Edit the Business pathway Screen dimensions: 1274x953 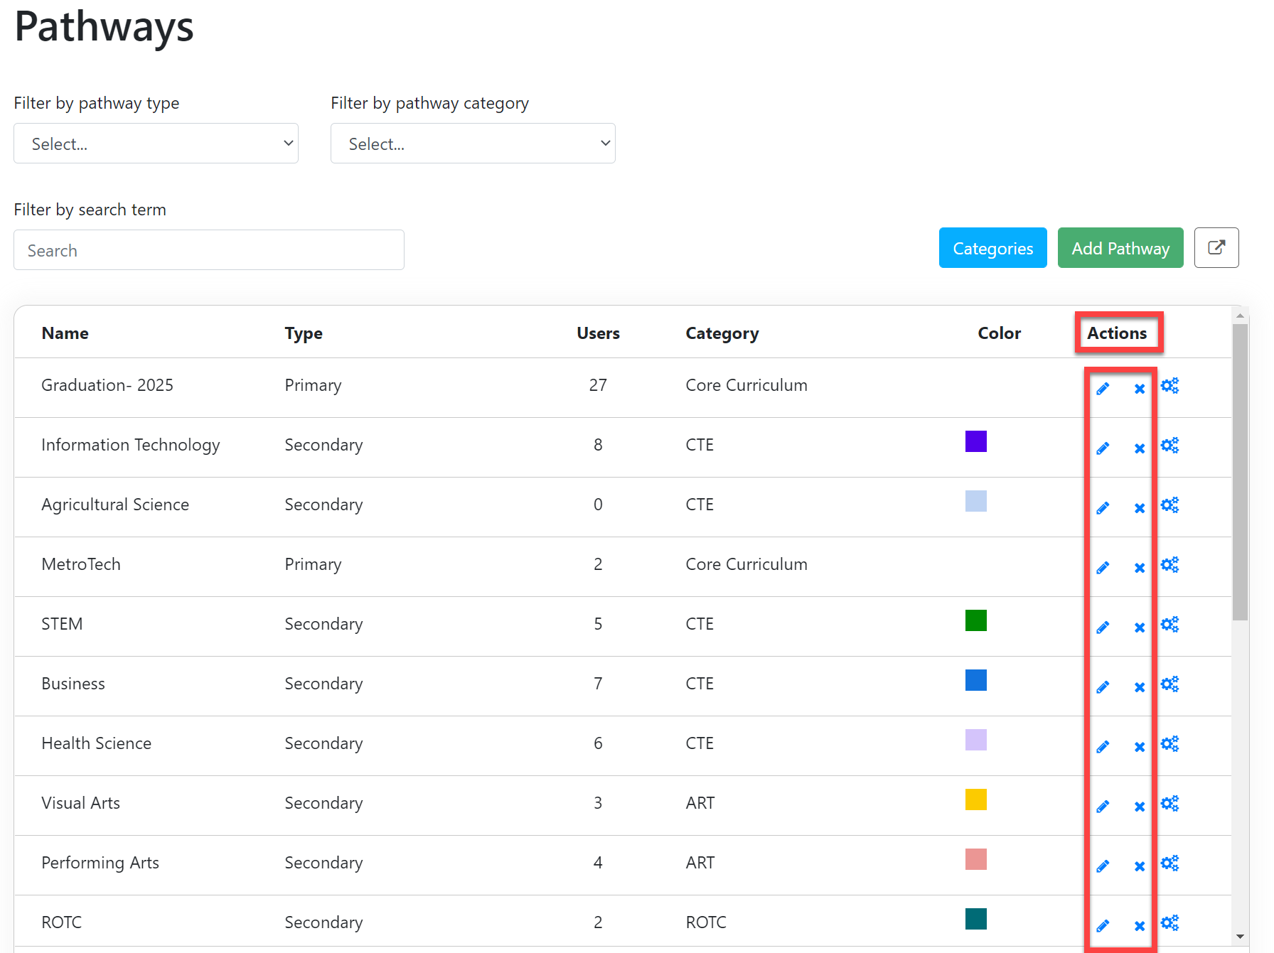pyautogui.click(x=1103, y=687)
